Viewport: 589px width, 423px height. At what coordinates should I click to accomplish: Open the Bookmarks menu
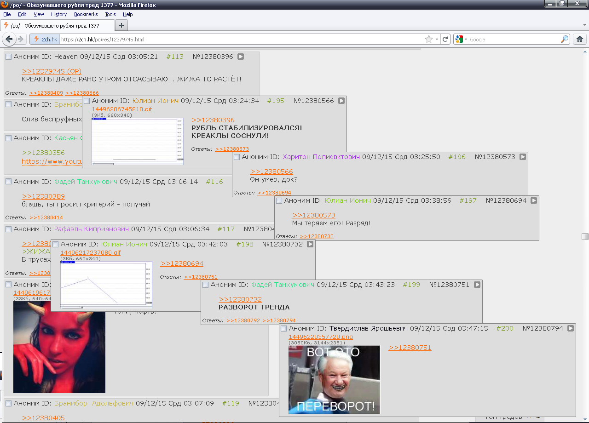pyautogui.click(x=86, y=14)
